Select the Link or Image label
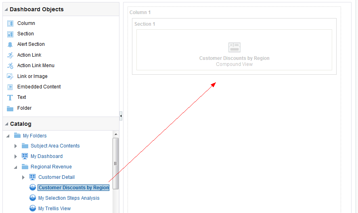Viewport: 358px width, 213px height. [x=32, y=76]
